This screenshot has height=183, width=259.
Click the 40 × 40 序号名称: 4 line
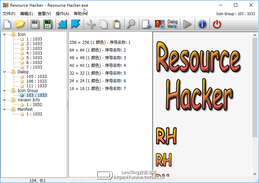pyautogui.click(x=98, y=66)
